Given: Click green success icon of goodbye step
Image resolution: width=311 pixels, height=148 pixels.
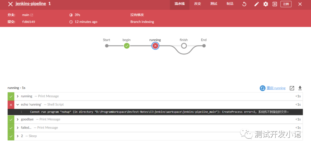Looking at the screenshot, I should point(11,119).
